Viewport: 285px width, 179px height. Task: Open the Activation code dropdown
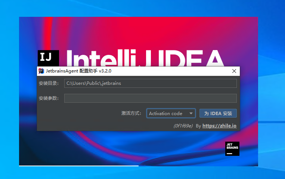[171, 113]
